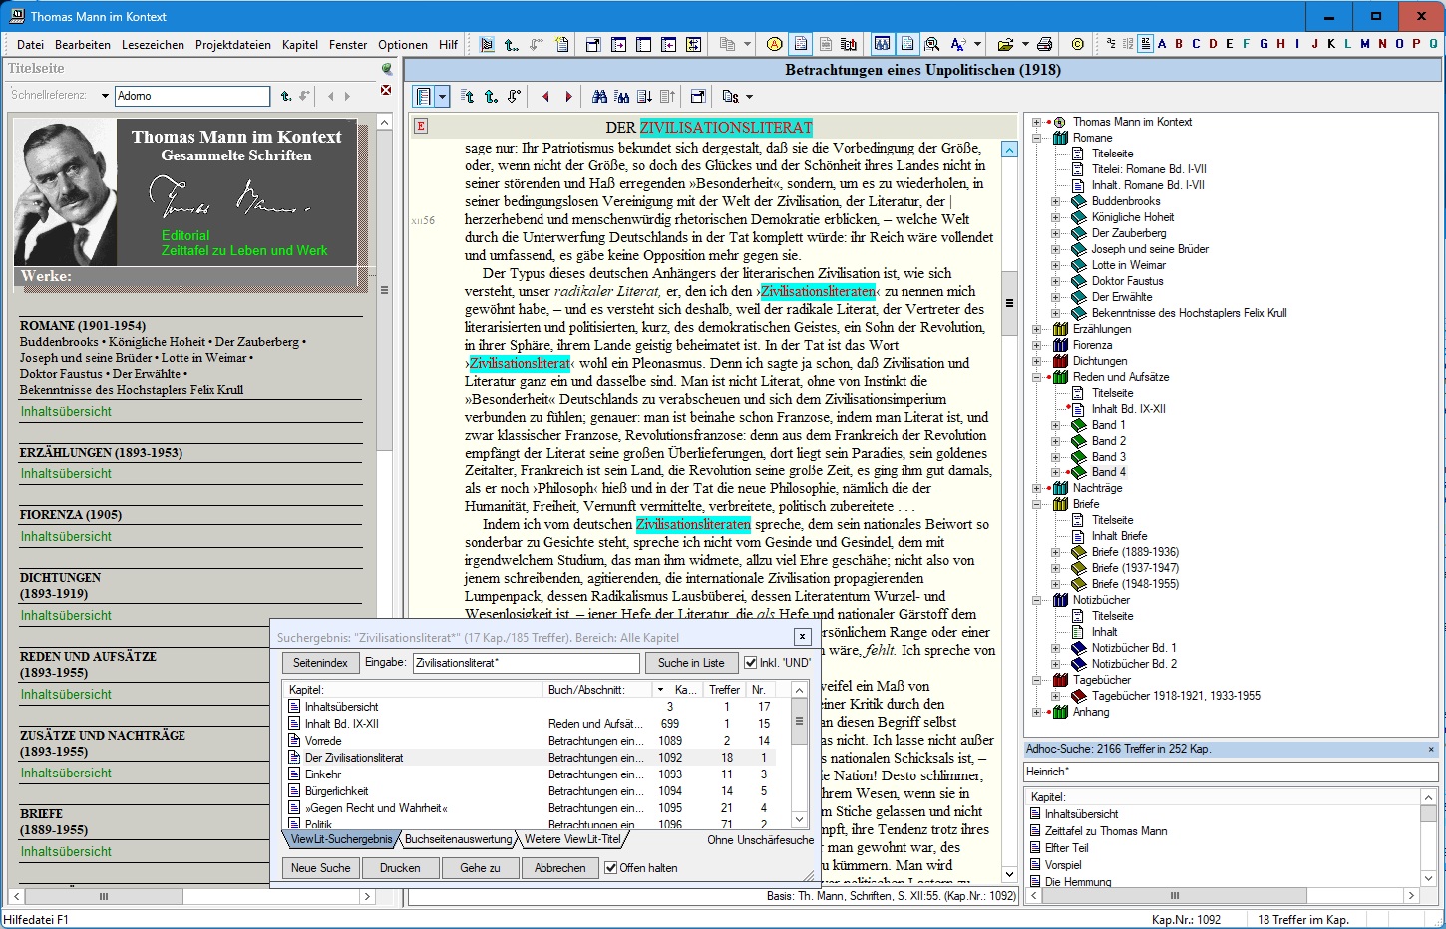Go to next hit with red right arrow

coord(569,97)
